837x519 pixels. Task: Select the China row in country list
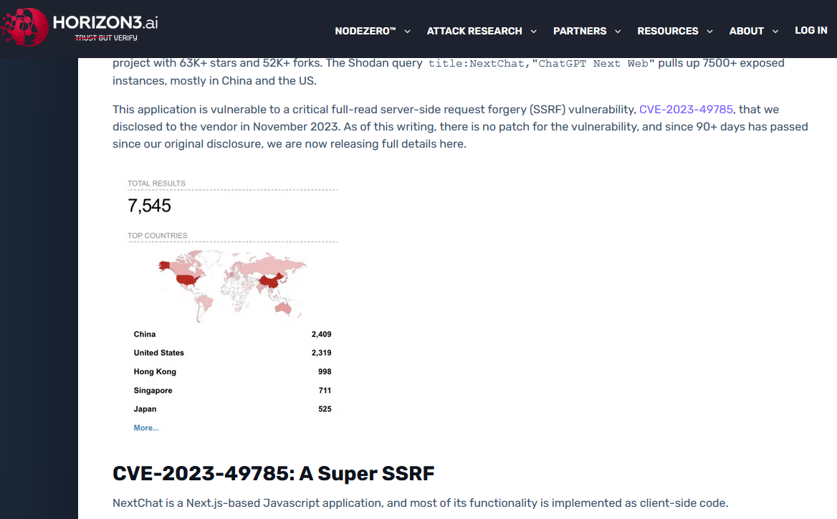[x=232, y=334]
